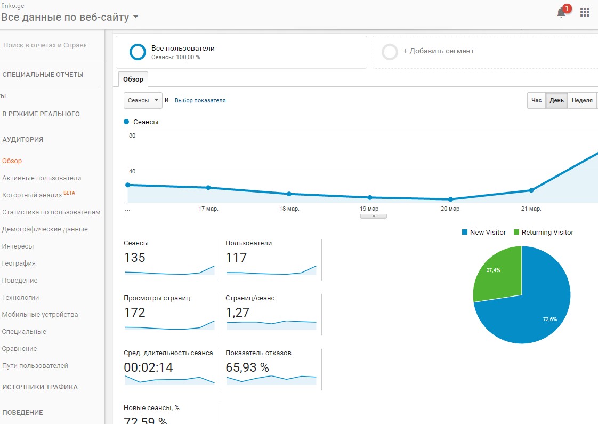The height and width of the screenshot is (424, 598).
Task: Switch chart granularity to Час
Action: 536,100
